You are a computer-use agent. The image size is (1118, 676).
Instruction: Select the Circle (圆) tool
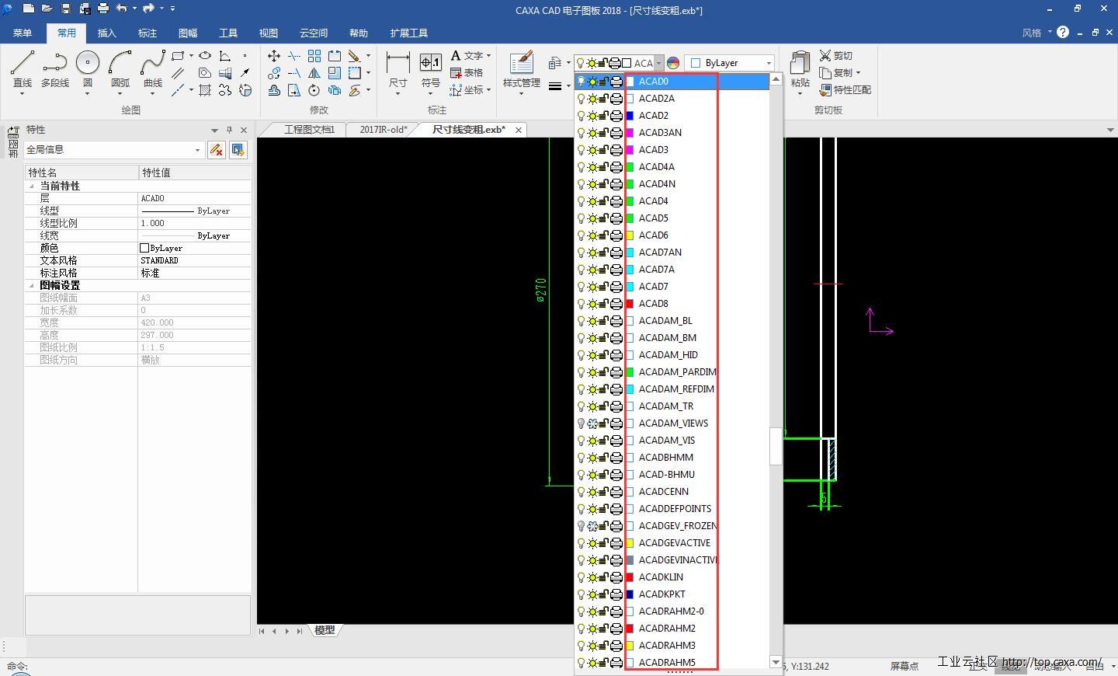[x=88, y=63]
